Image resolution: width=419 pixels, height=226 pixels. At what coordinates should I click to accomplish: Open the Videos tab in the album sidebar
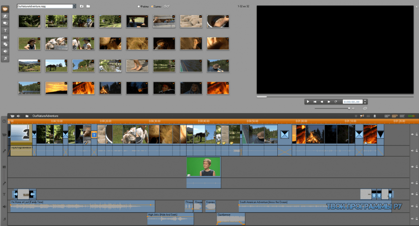coord(5,9)
